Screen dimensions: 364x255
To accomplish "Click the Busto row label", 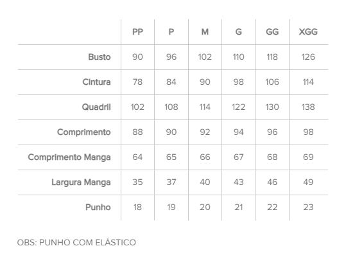I will 100,57.
